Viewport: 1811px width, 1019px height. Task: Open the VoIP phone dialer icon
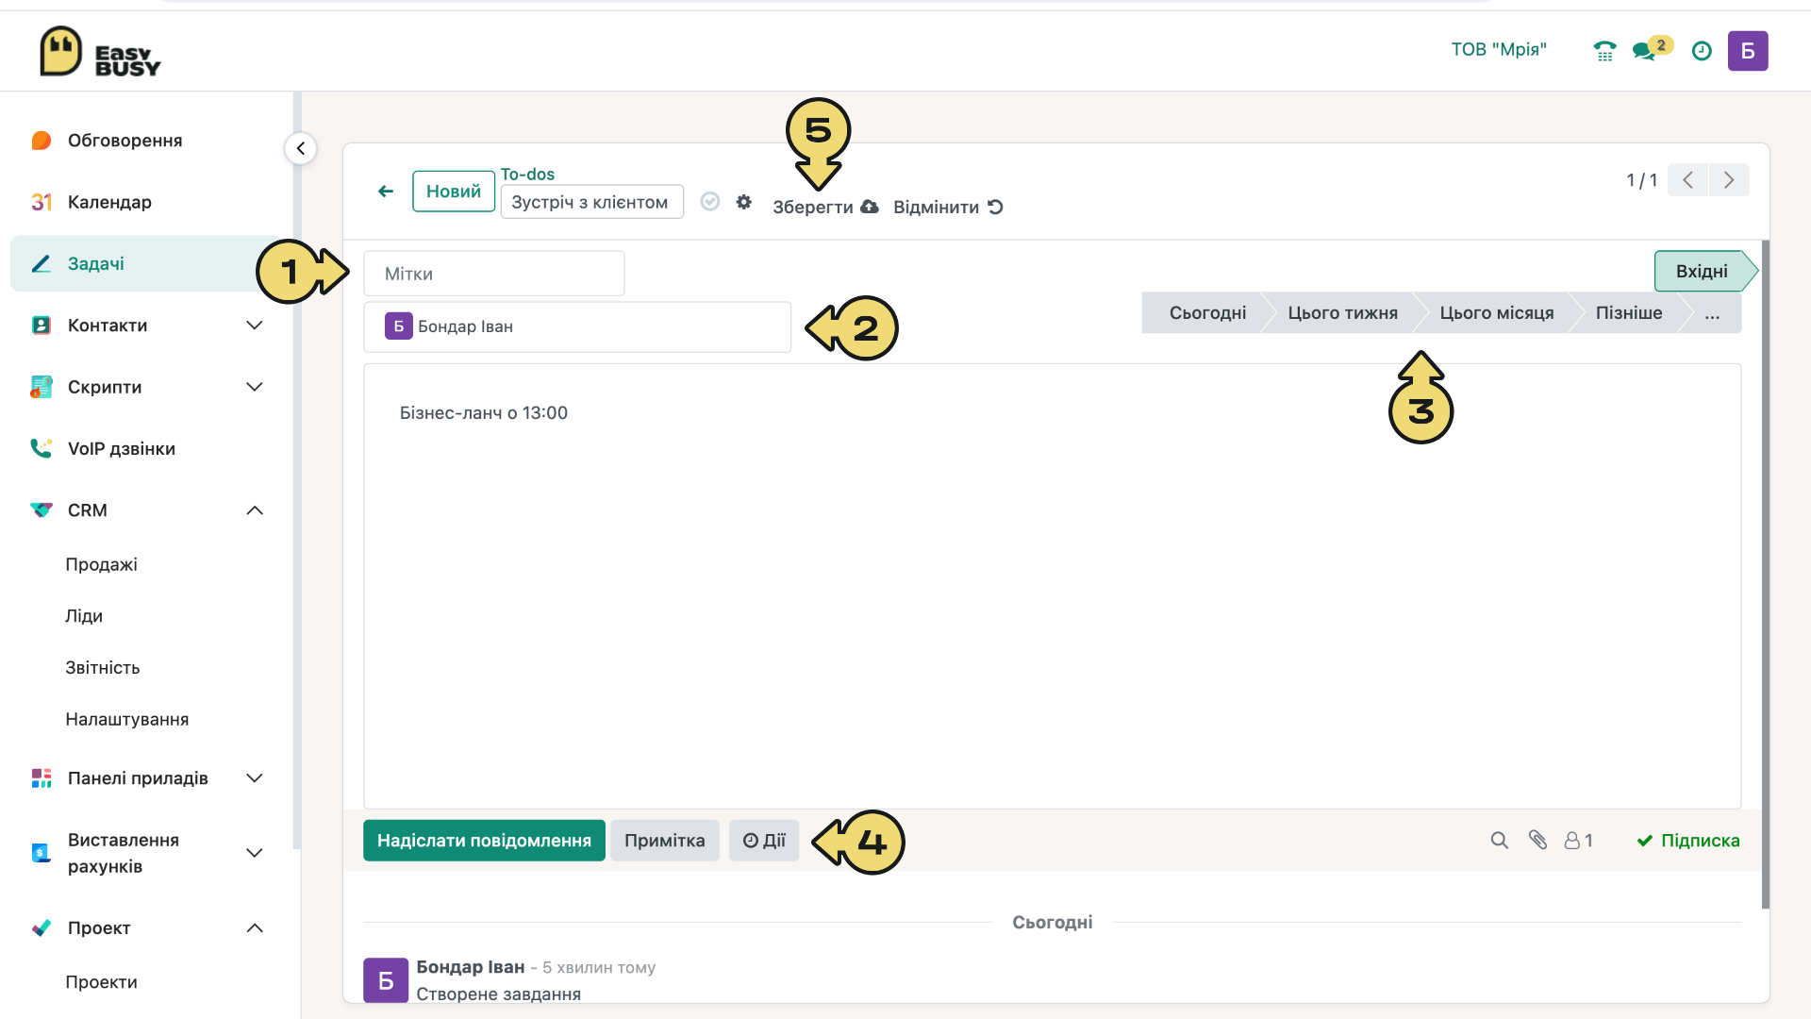click(1604, 51)
